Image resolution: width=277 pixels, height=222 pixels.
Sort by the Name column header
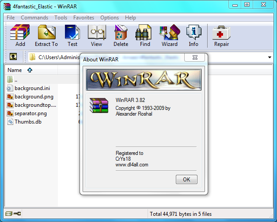point(31,70)
